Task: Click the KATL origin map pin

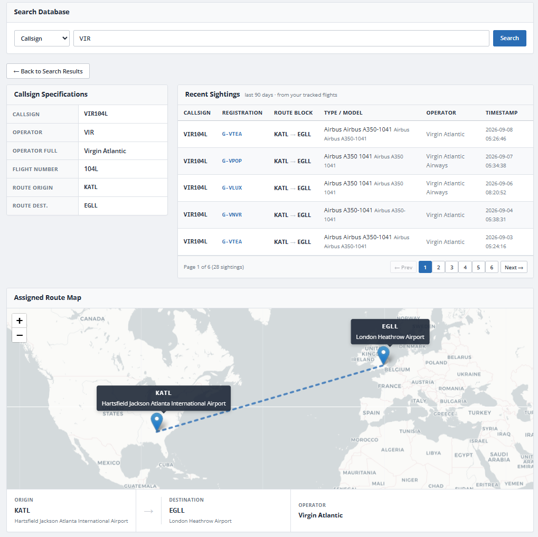Action: [x=157, y=422]
